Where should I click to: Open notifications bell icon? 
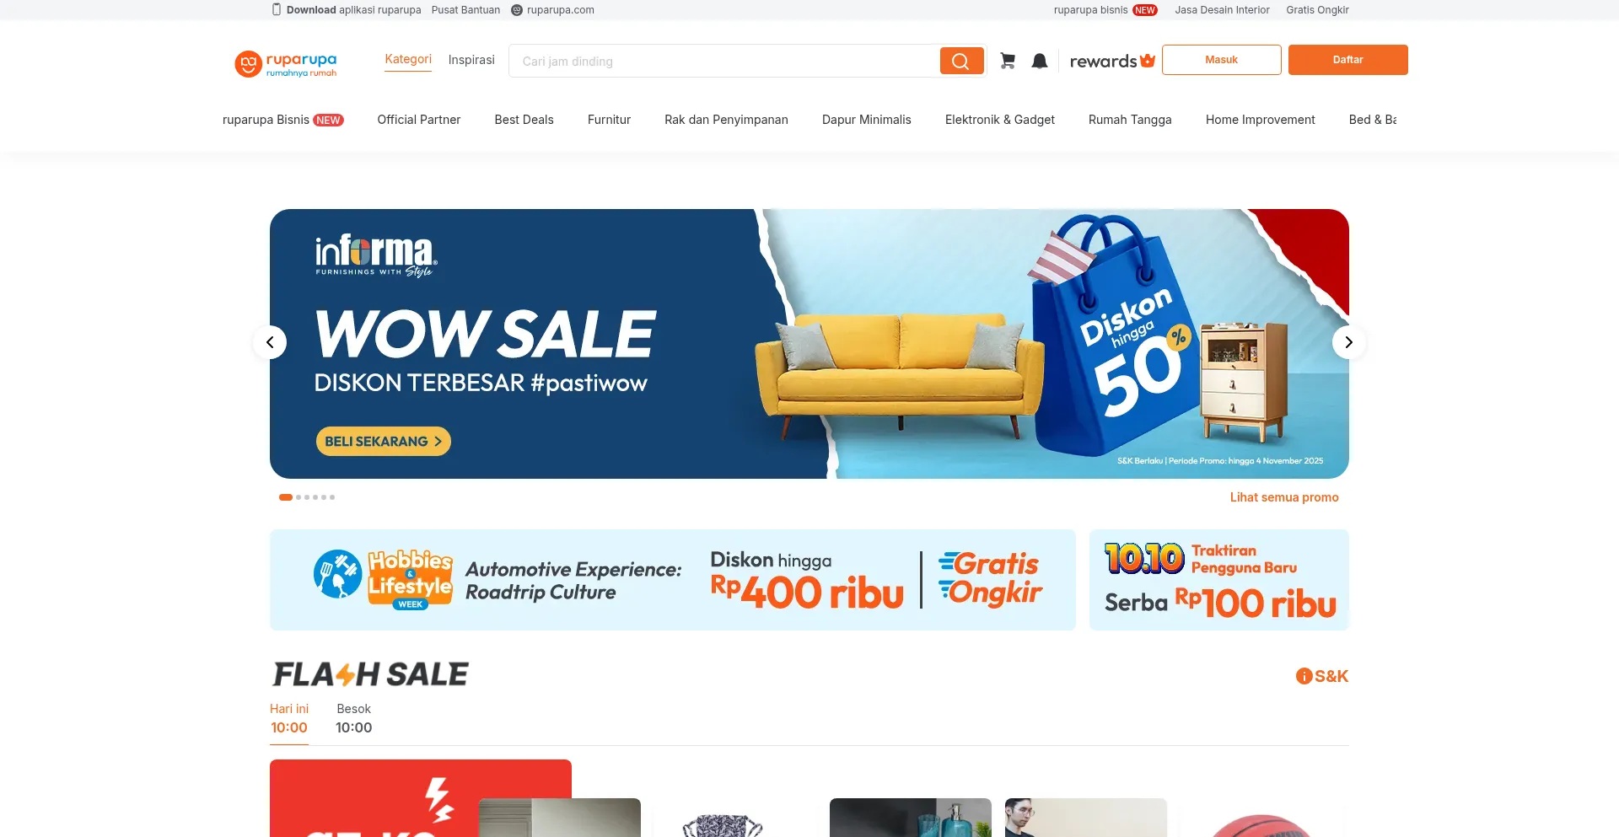[1040, 61]
